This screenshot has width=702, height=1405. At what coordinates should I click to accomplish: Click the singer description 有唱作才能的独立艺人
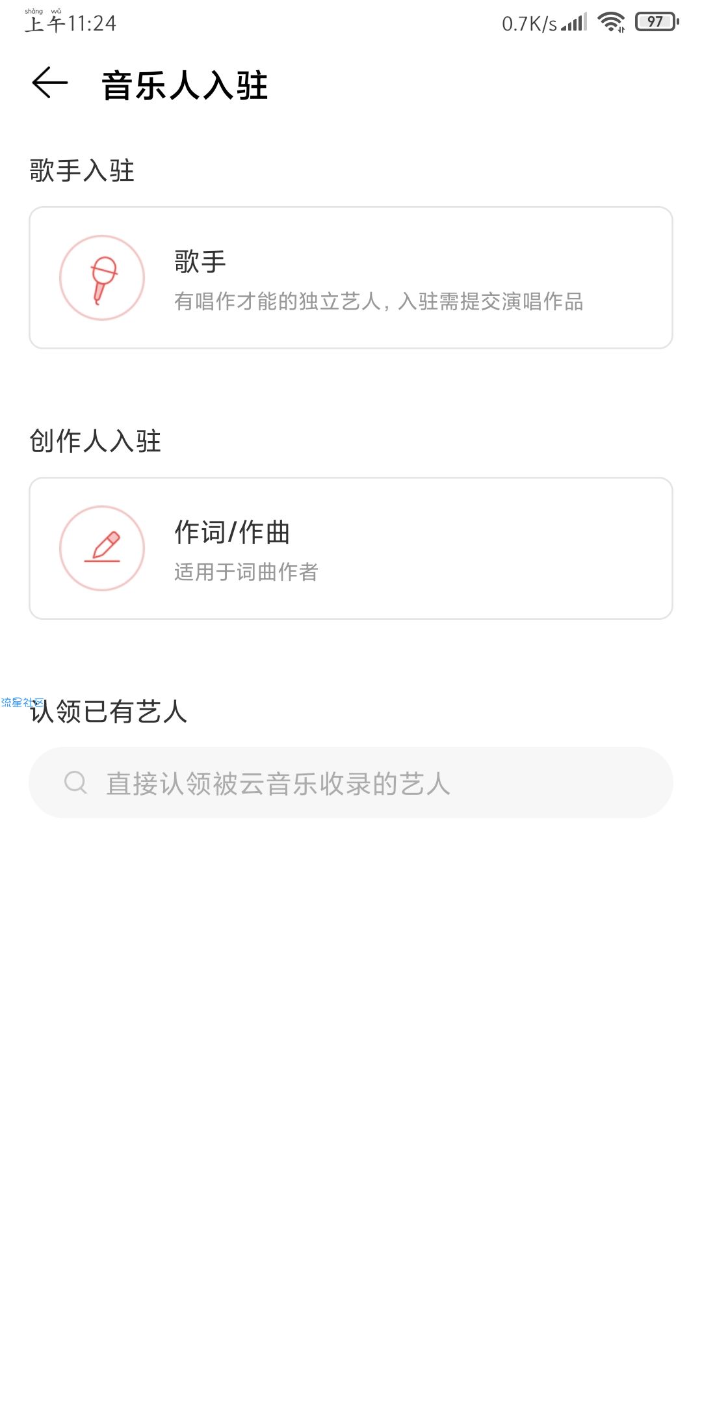pyautogui.click(x=278, y=301)
